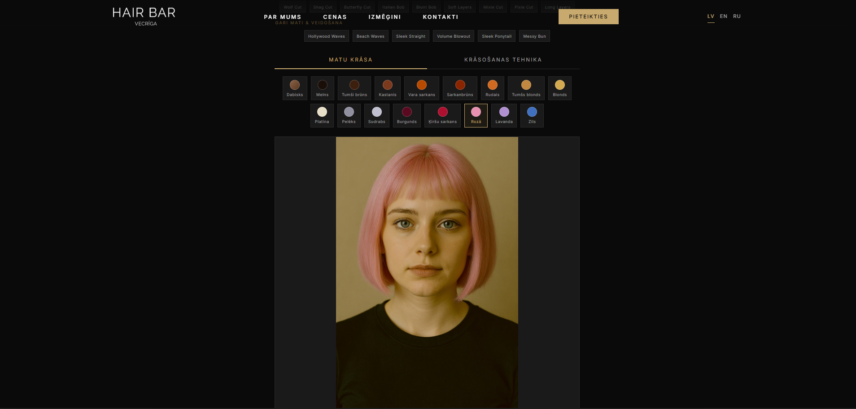The height and width of the screenshot is (409, 856).
Task: Pick the Messy Bun hairstyle
Action: pos(534,36)
